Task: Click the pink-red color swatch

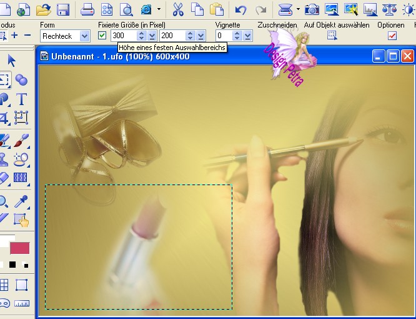Action: click(x=19, y=248)
